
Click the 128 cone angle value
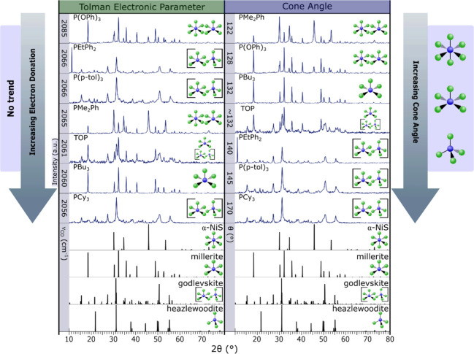click(x=230, y=58)
